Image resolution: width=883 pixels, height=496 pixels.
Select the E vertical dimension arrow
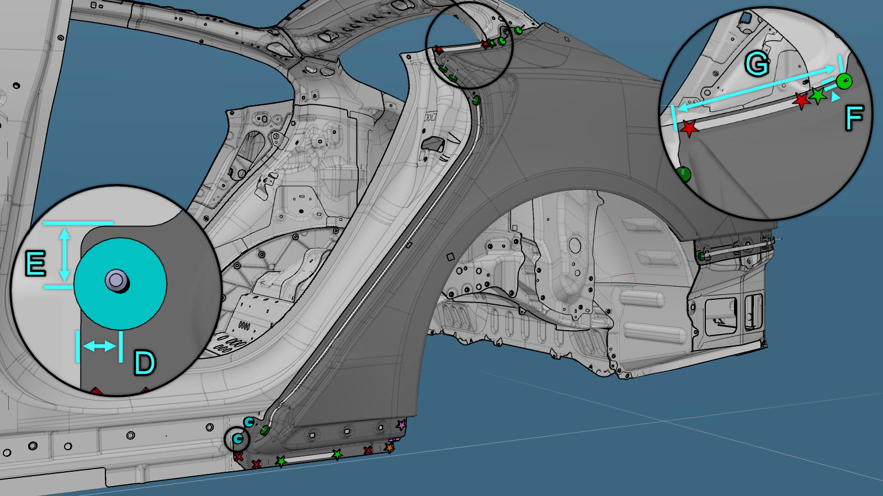click(x=65, y=255)
